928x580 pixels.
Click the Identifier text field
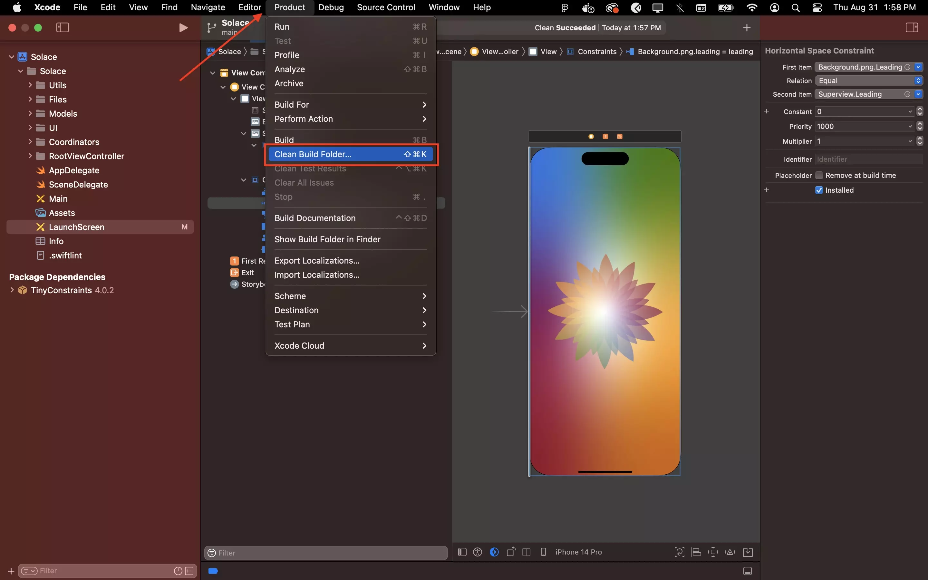pyautogui.click(x=869, y=159)
